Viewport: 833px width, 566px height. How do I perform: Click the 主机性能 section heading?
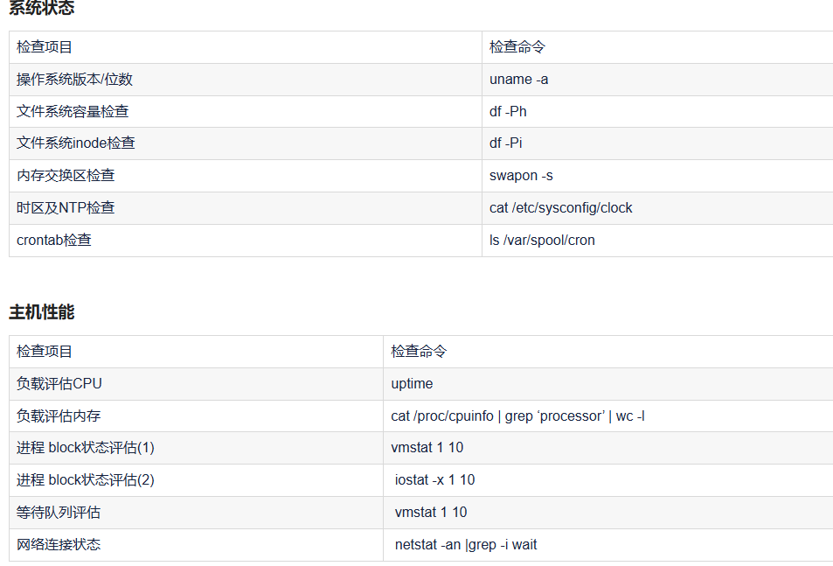[x=41, y=312]
